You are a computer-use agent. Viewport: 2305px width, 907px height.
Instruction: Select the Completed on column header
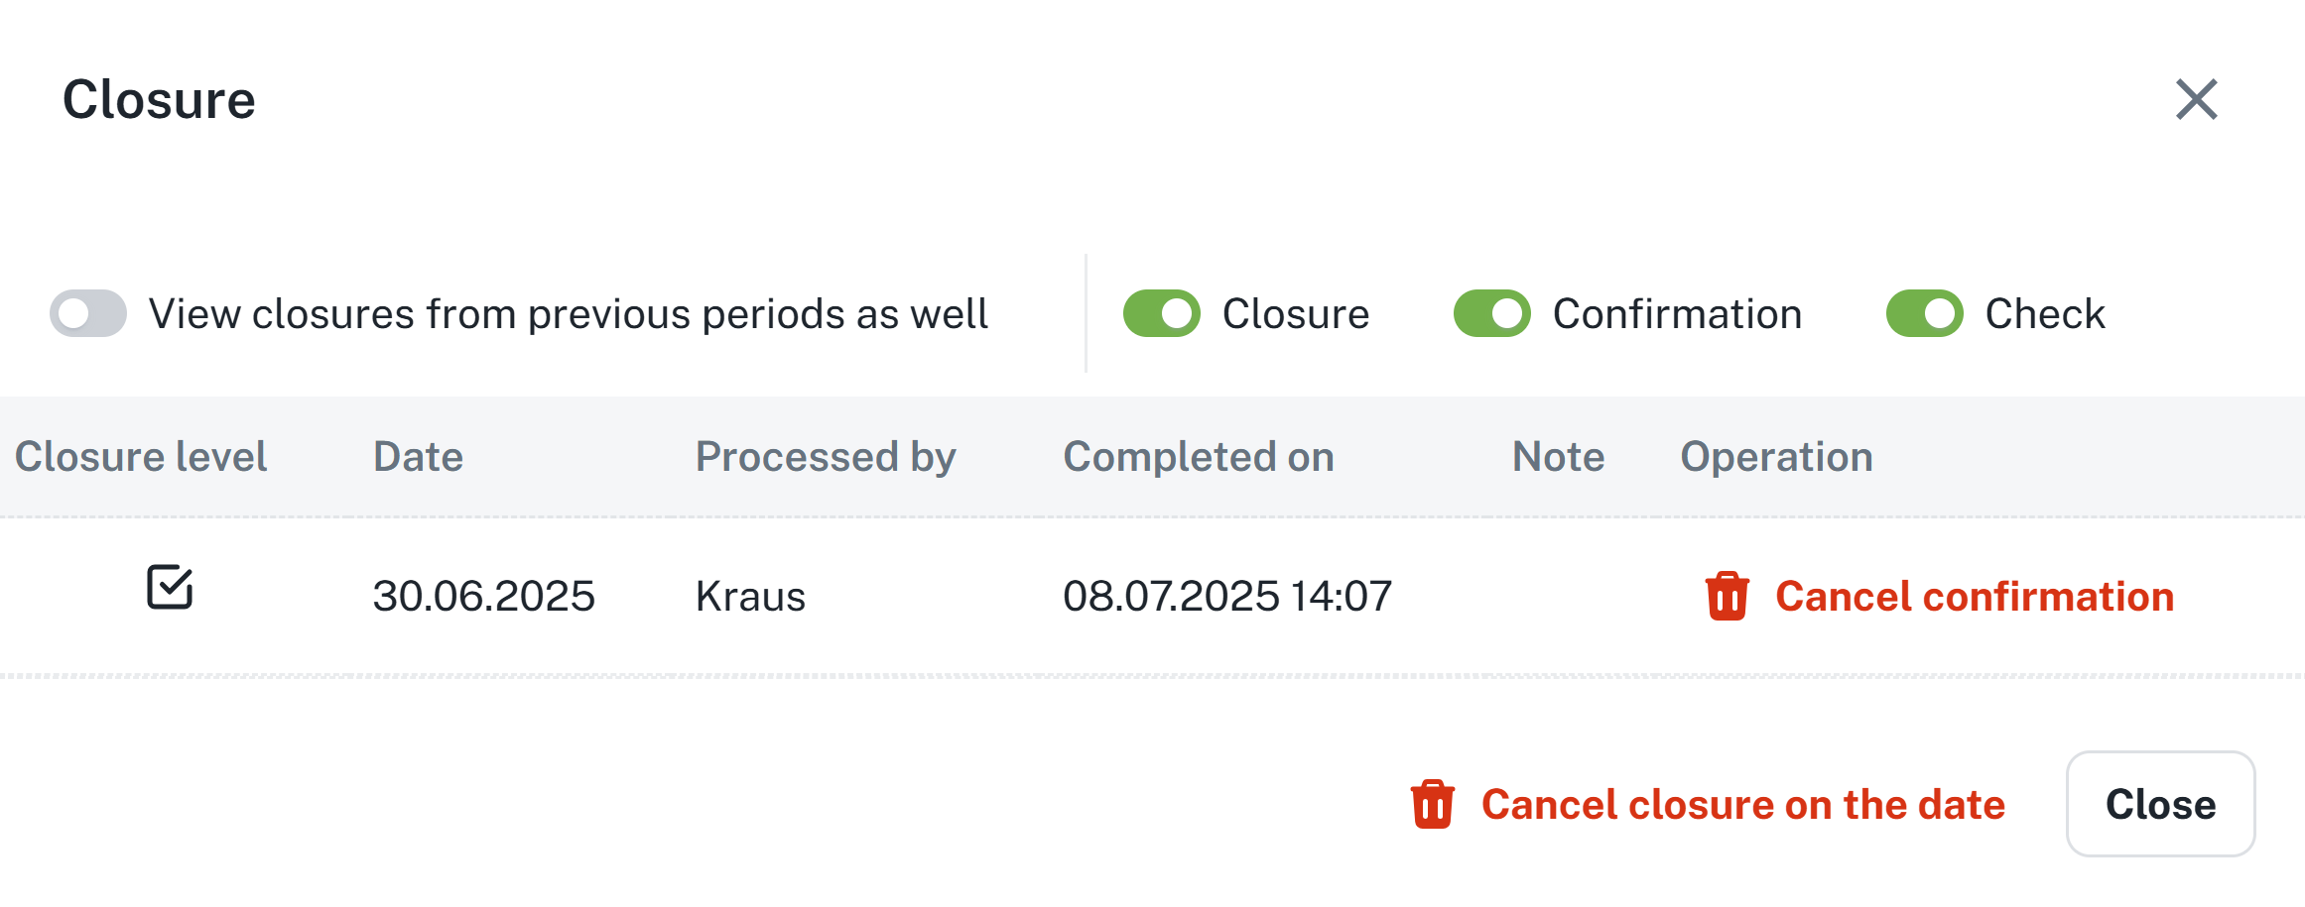click(x=1198, y=457)
